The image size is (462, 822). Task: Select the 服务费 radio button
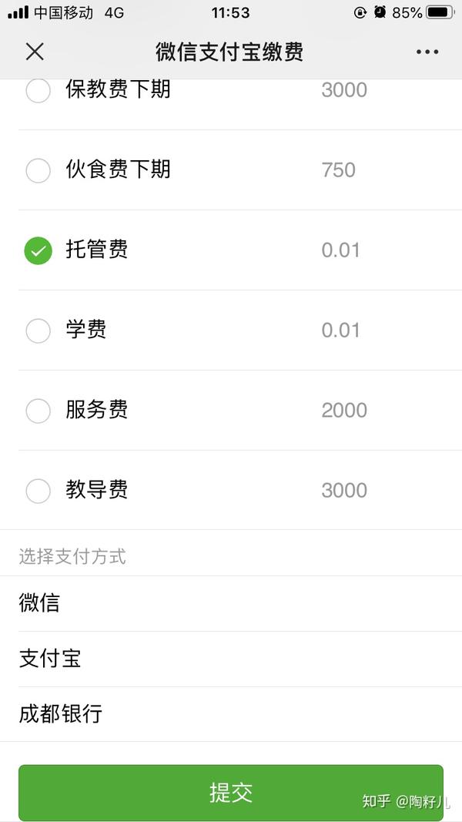(x=38, y=411)
